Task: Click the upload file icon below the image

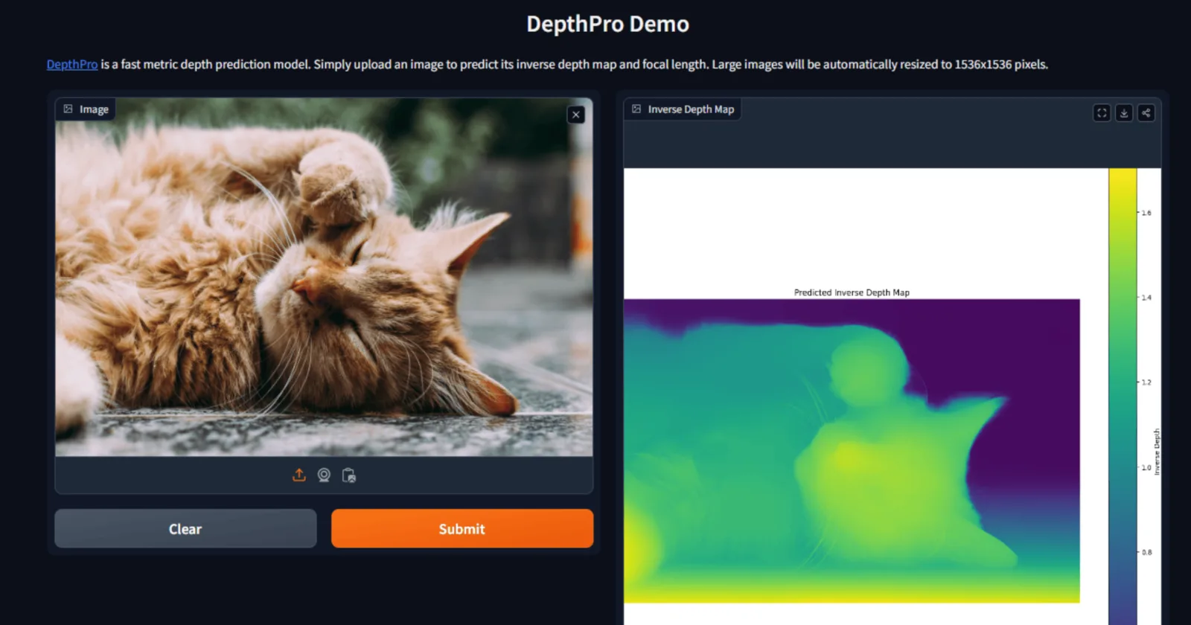Action: pos(299,475)
